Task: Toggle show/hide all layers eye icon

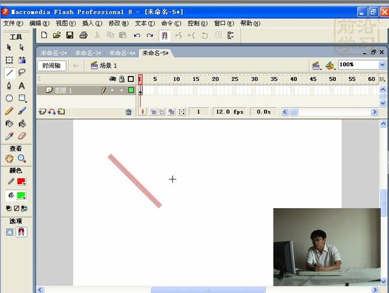Action: click(112, 79)
